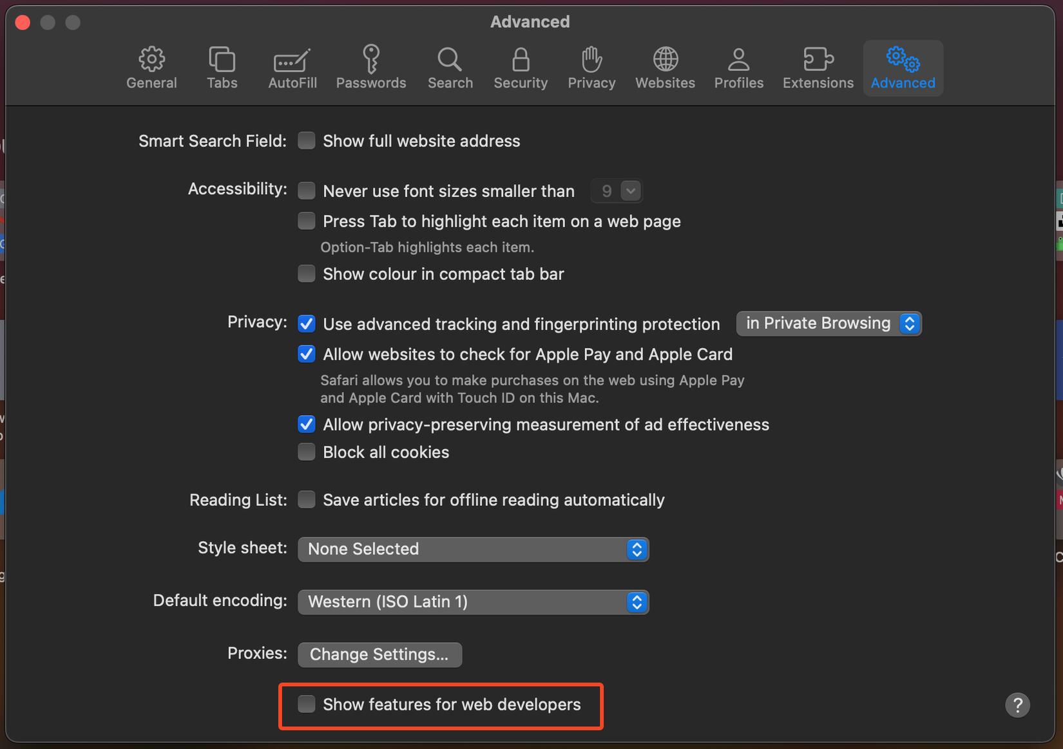Open the General settings icon
The image size is (1063, 749).
tap(151, 67)
